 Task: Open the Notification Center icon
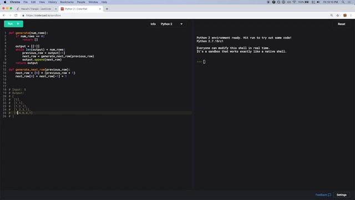pyautogui.click(x=350, y=2)
